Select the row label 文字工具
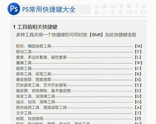Viewport: 156px width, 124px height. [24, 113]
